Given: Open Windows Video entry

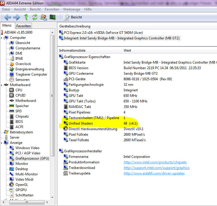Looking at the screenshot, I should [x=27, y=148].
